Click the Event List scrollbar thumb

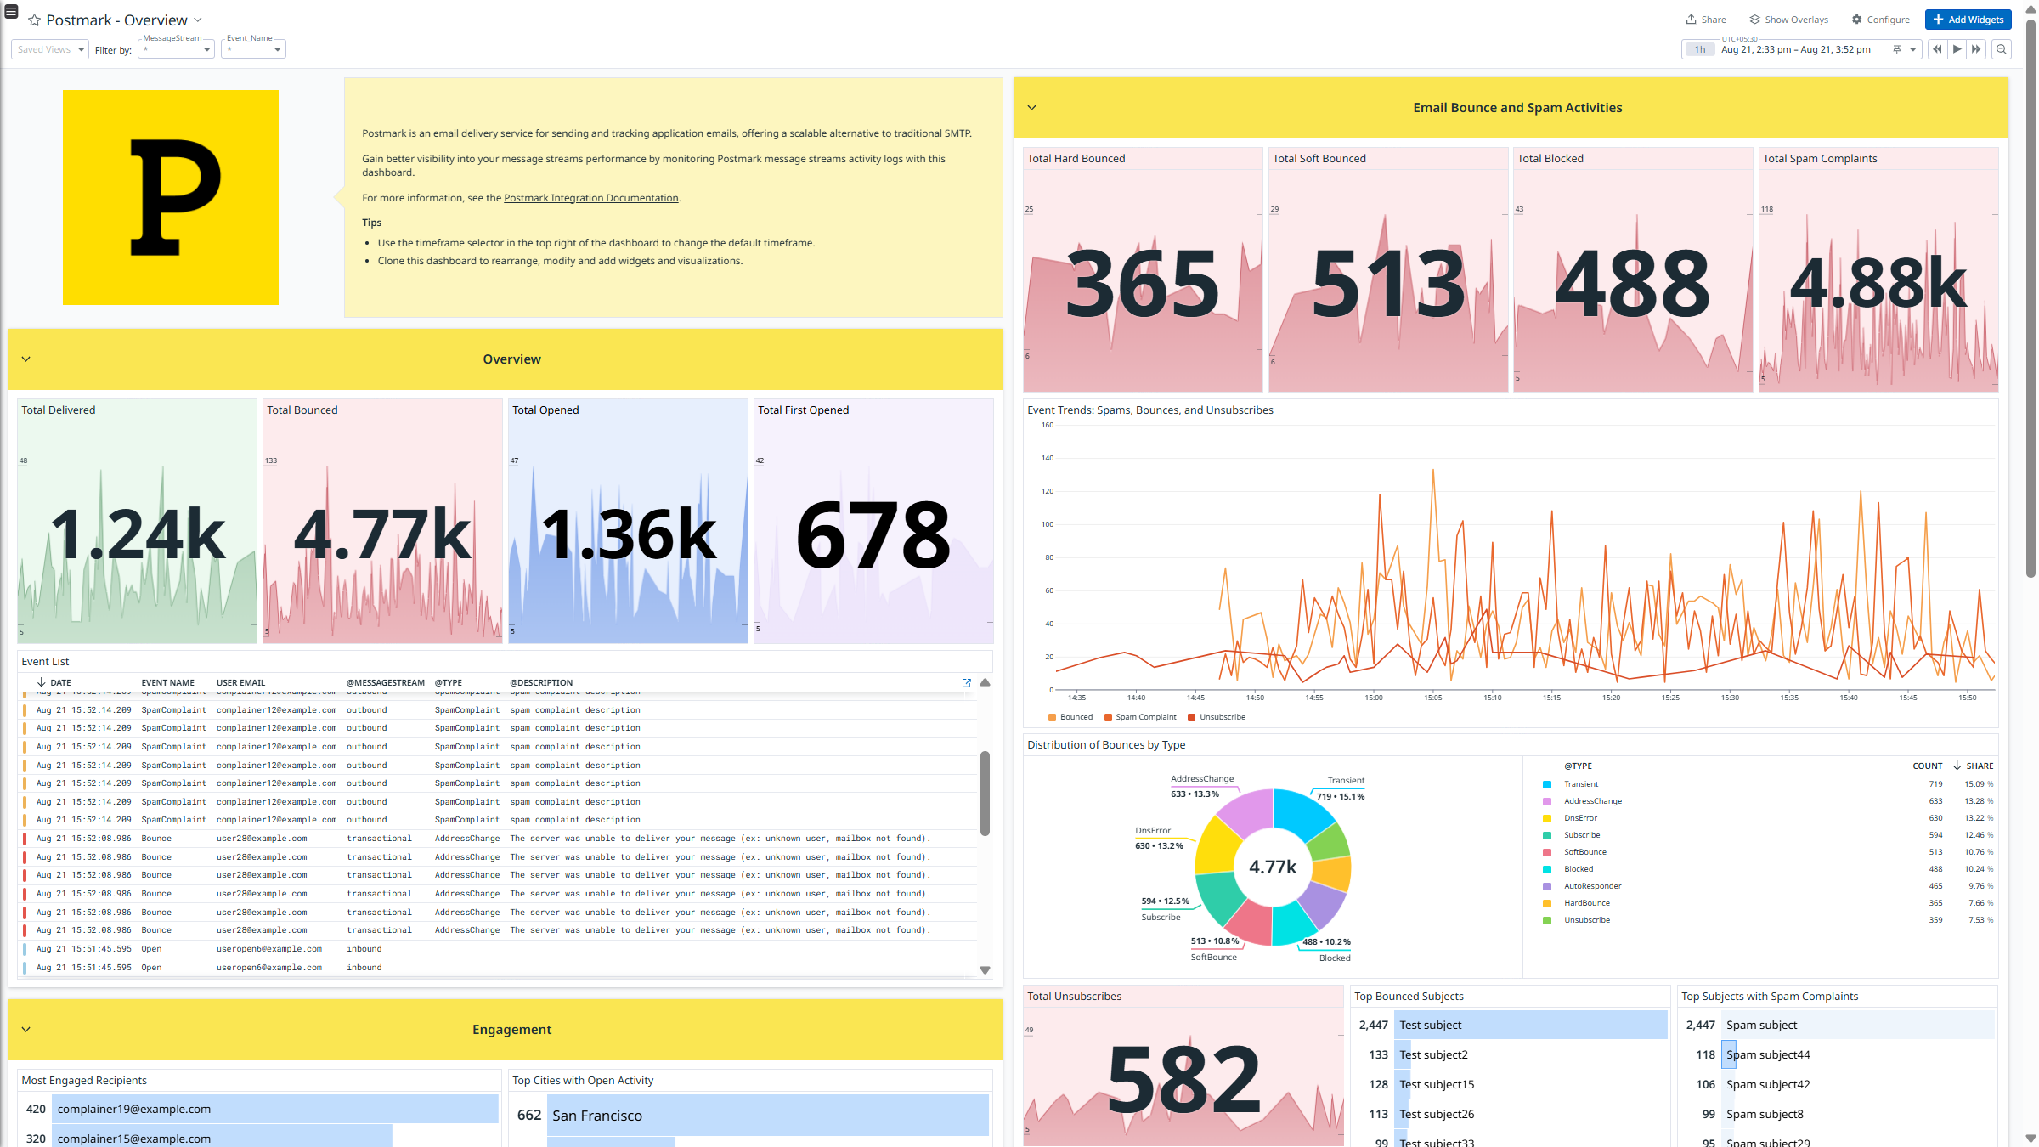point(985,793)
